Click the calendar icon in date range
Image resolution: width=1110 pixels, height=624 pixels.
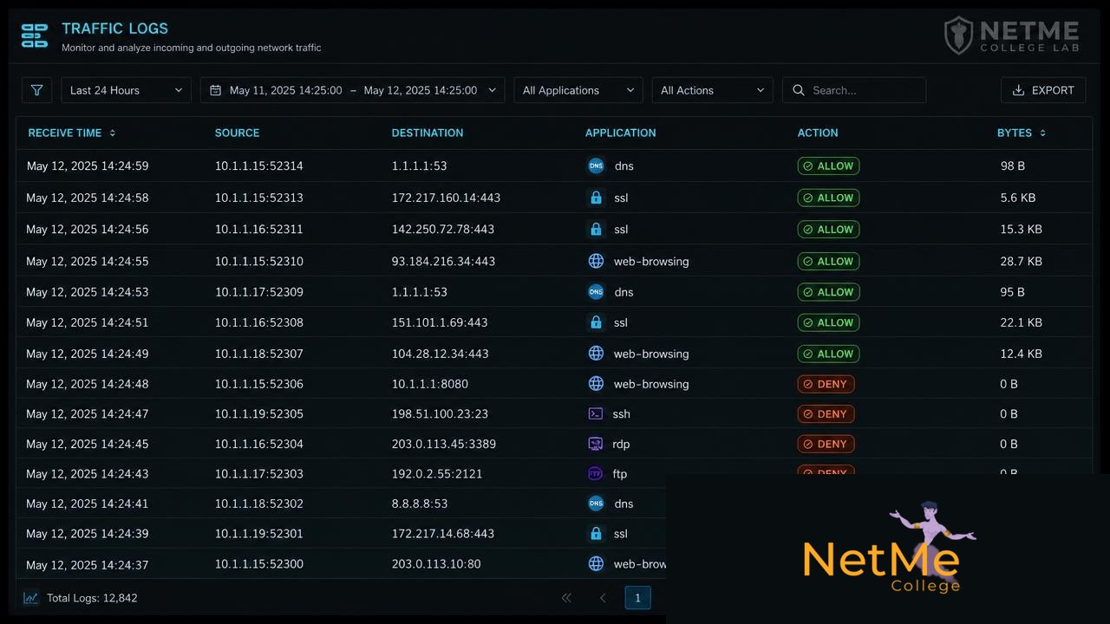(216, 90)
